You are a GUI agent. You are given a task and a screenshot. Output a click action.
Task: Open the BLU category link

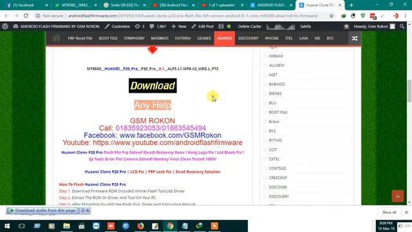pyautogui.click(x=272, y=103)
